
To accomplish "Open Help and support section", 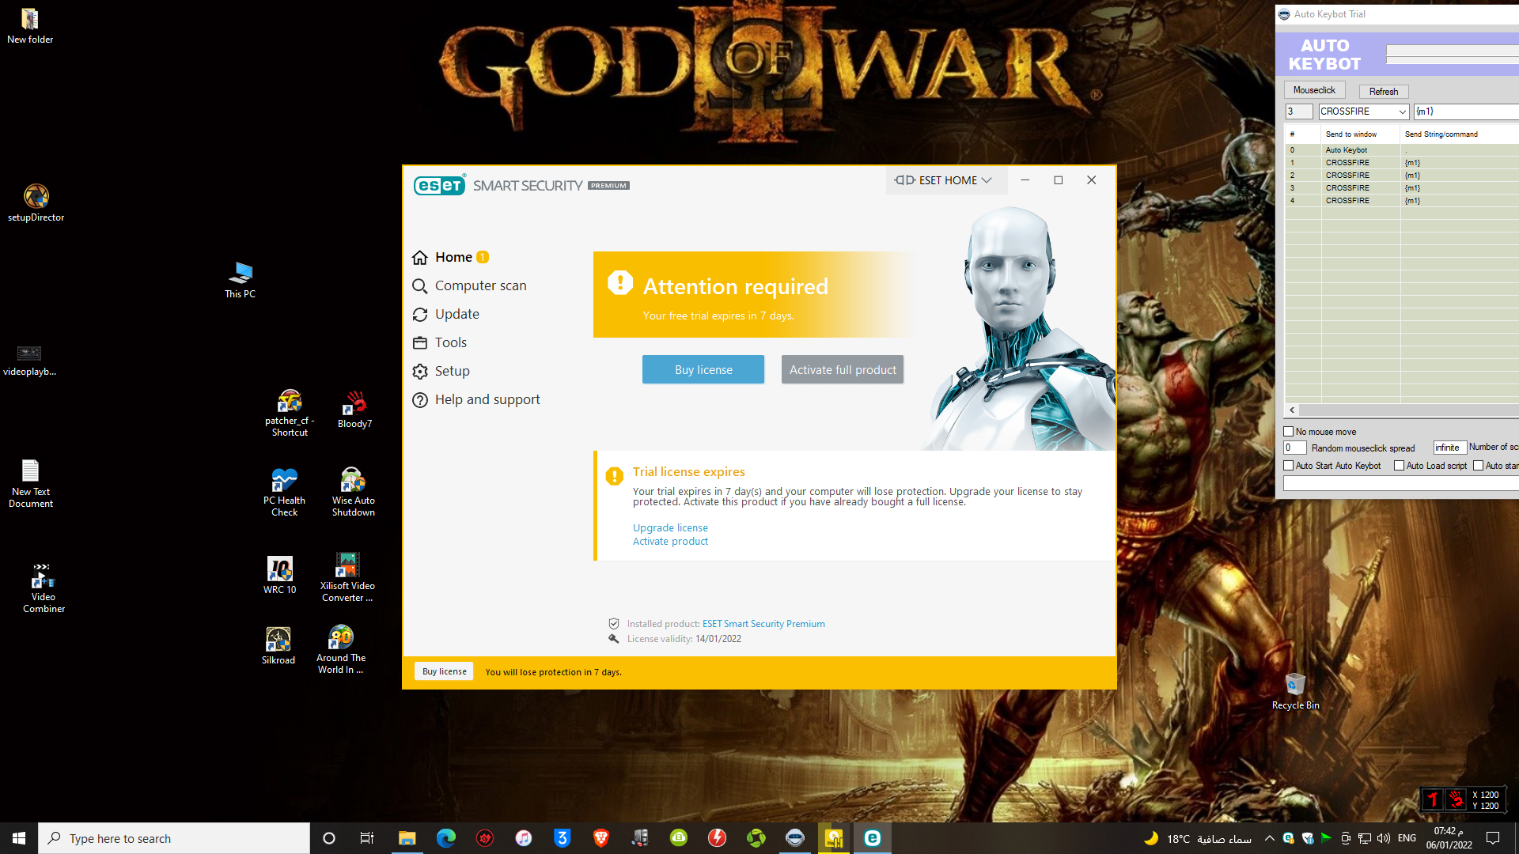I will [x=475, y=399].
